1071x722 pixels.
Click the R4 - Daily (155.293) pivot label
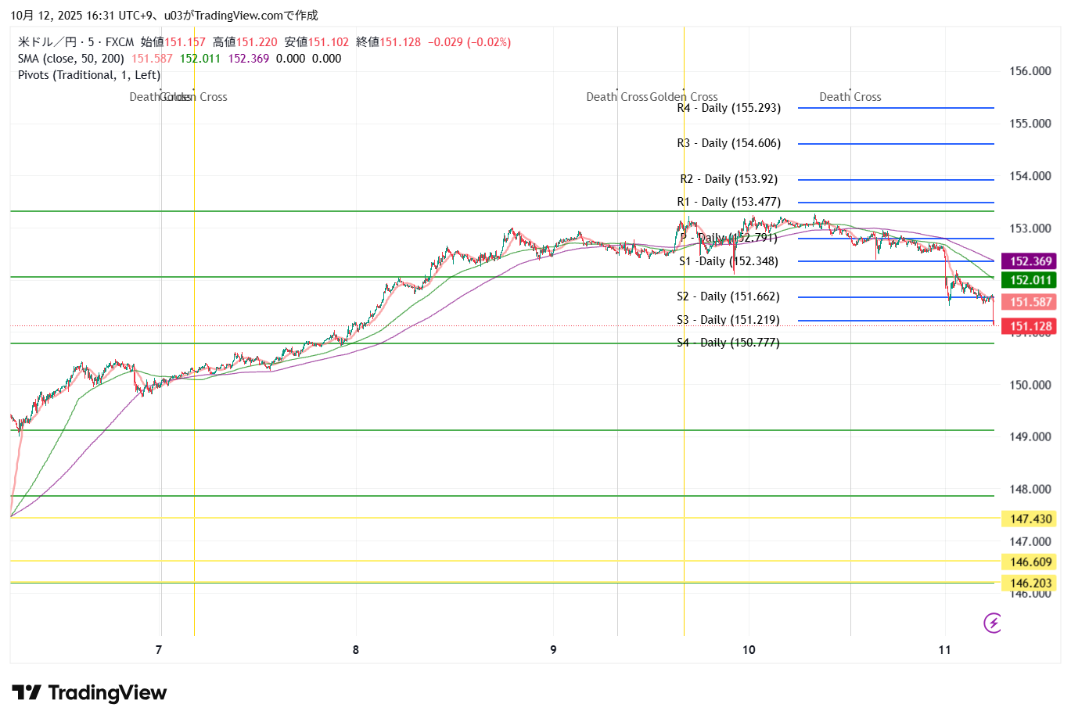click(728, 108)
